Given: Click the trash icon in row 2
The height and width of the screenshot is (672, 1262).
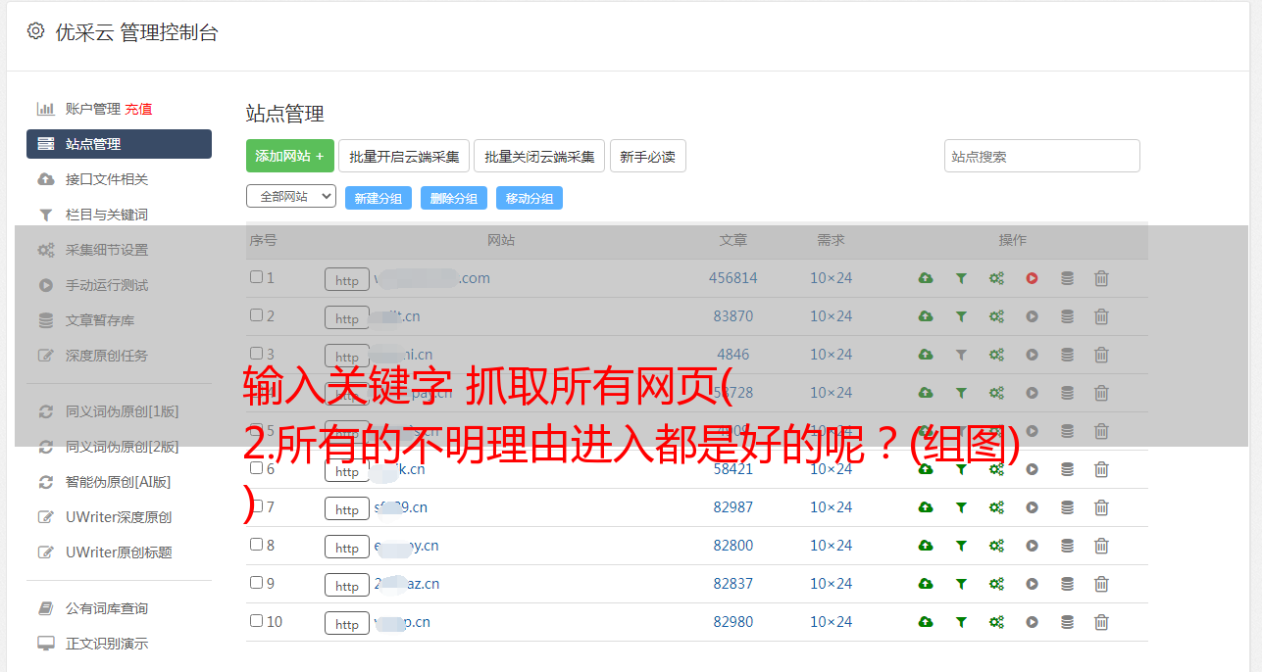Looking at the screenshot, I should pos(1101,316).
